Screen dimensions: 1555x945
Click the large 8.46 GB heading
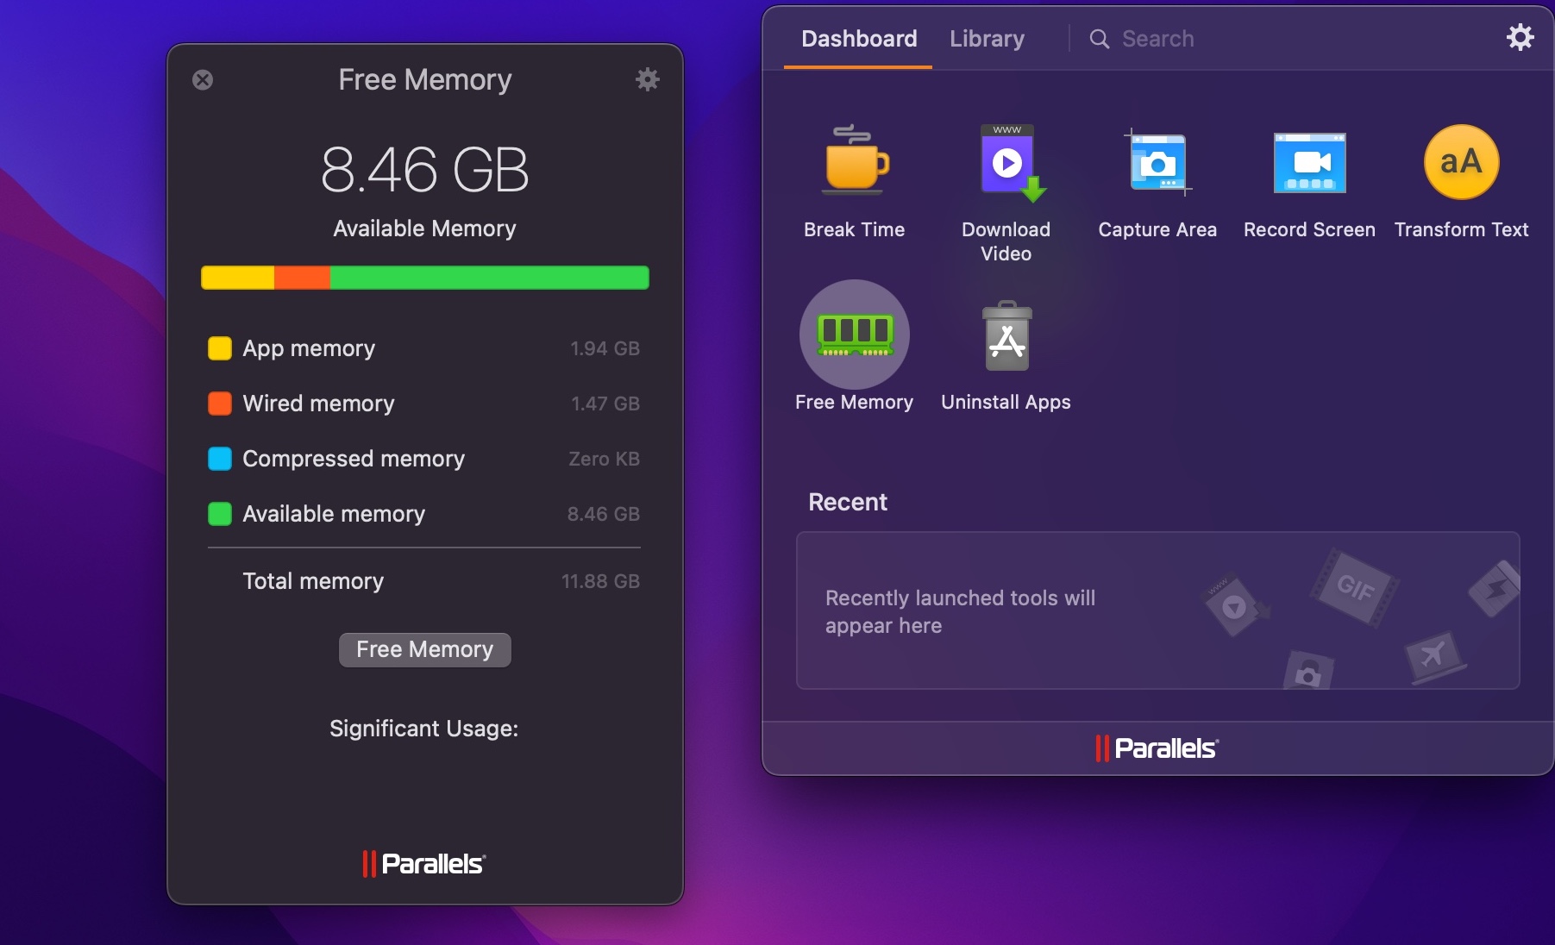click(425, 170)
